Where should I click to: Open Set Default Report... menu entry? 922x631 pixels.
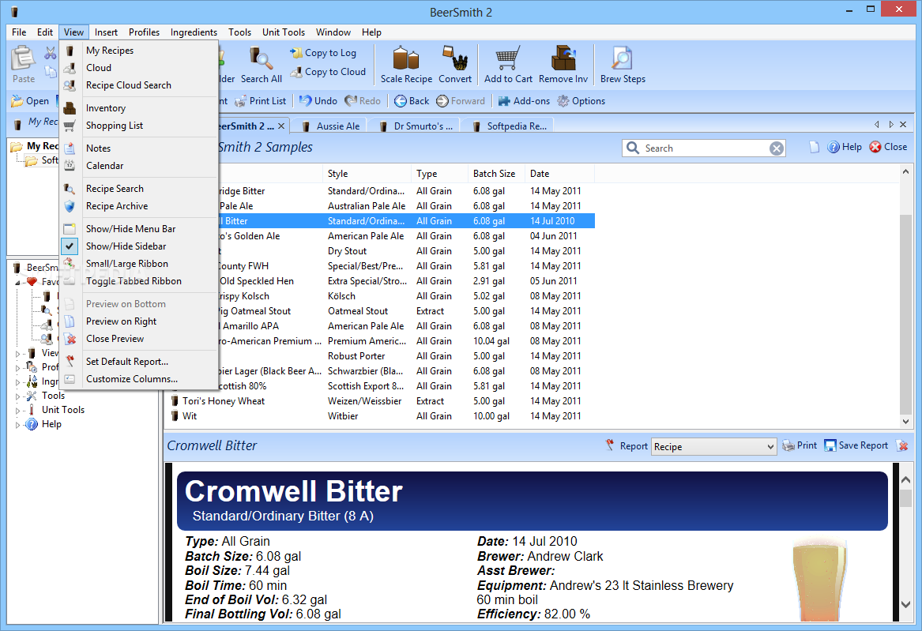139,362
